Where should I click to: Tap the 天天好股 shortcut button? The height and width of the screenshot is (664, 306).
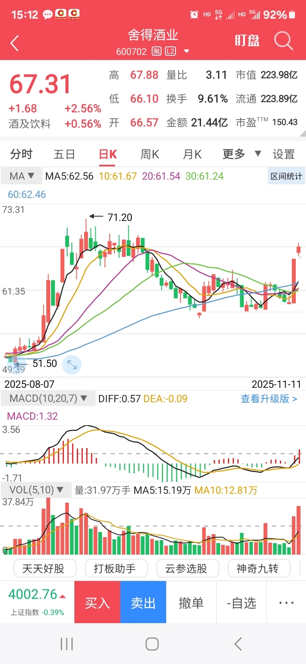click(45, 568)
